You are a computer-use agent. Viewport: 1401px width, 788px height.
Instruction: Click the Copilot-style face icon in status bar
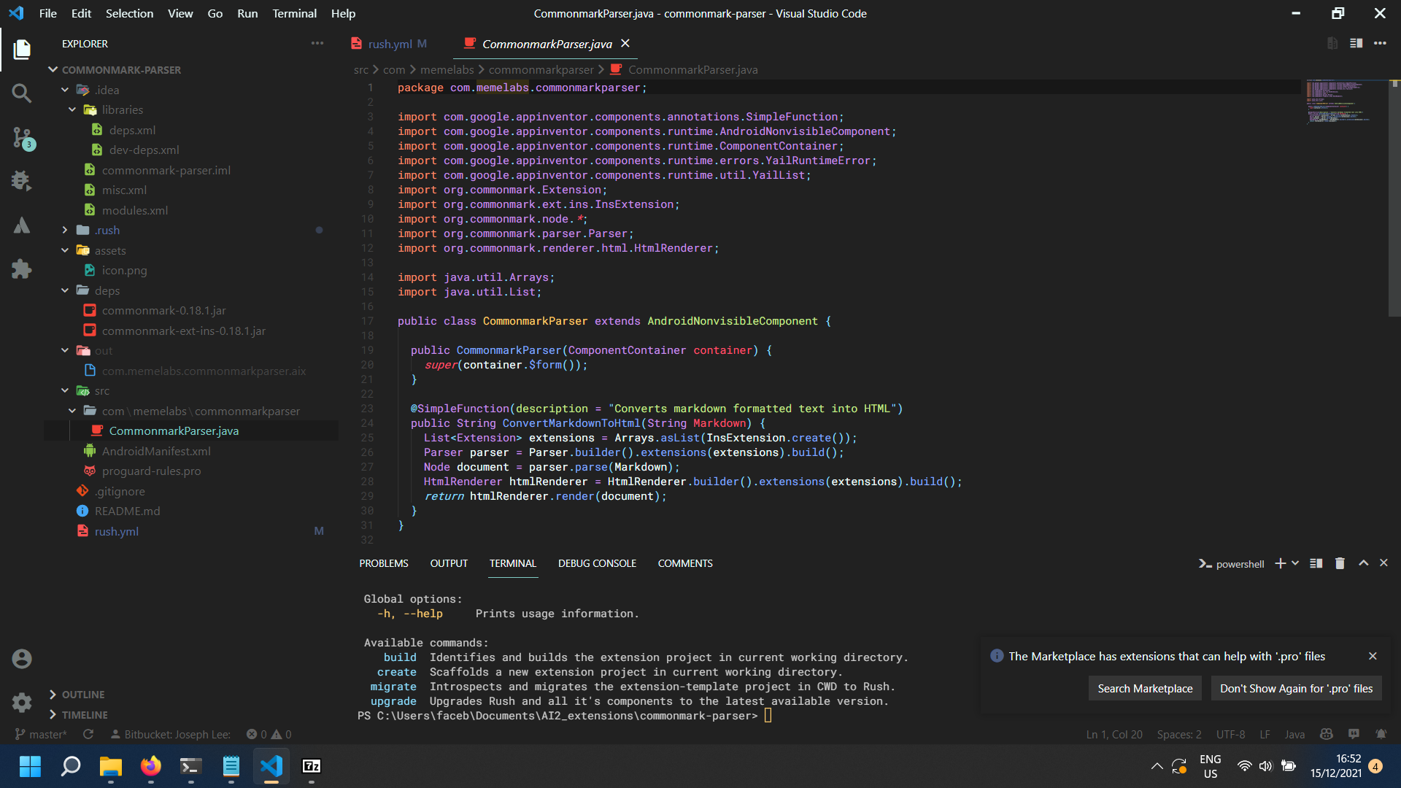(1327, 734)
